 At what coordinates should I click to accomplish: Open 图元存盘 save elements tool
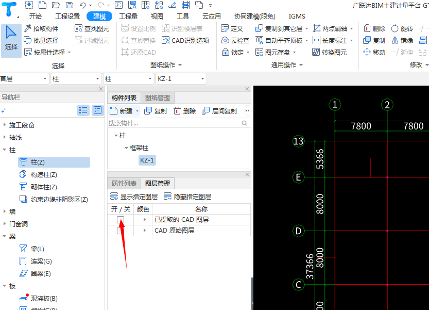point(273,52)
